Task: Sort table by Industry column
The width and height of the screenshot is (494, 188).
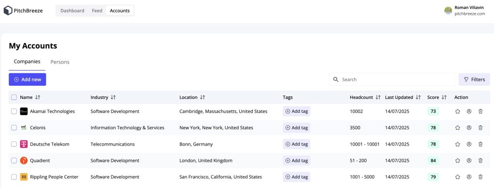Action: [x=113, y=97]
